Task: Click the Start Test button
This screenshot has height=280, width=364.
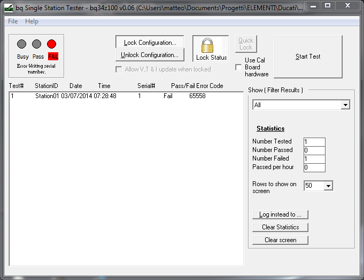Action: tap(308, 57)
